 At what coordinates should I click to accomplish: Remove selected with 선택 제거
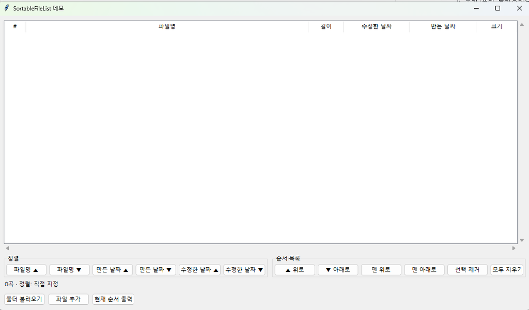(467, 270)
